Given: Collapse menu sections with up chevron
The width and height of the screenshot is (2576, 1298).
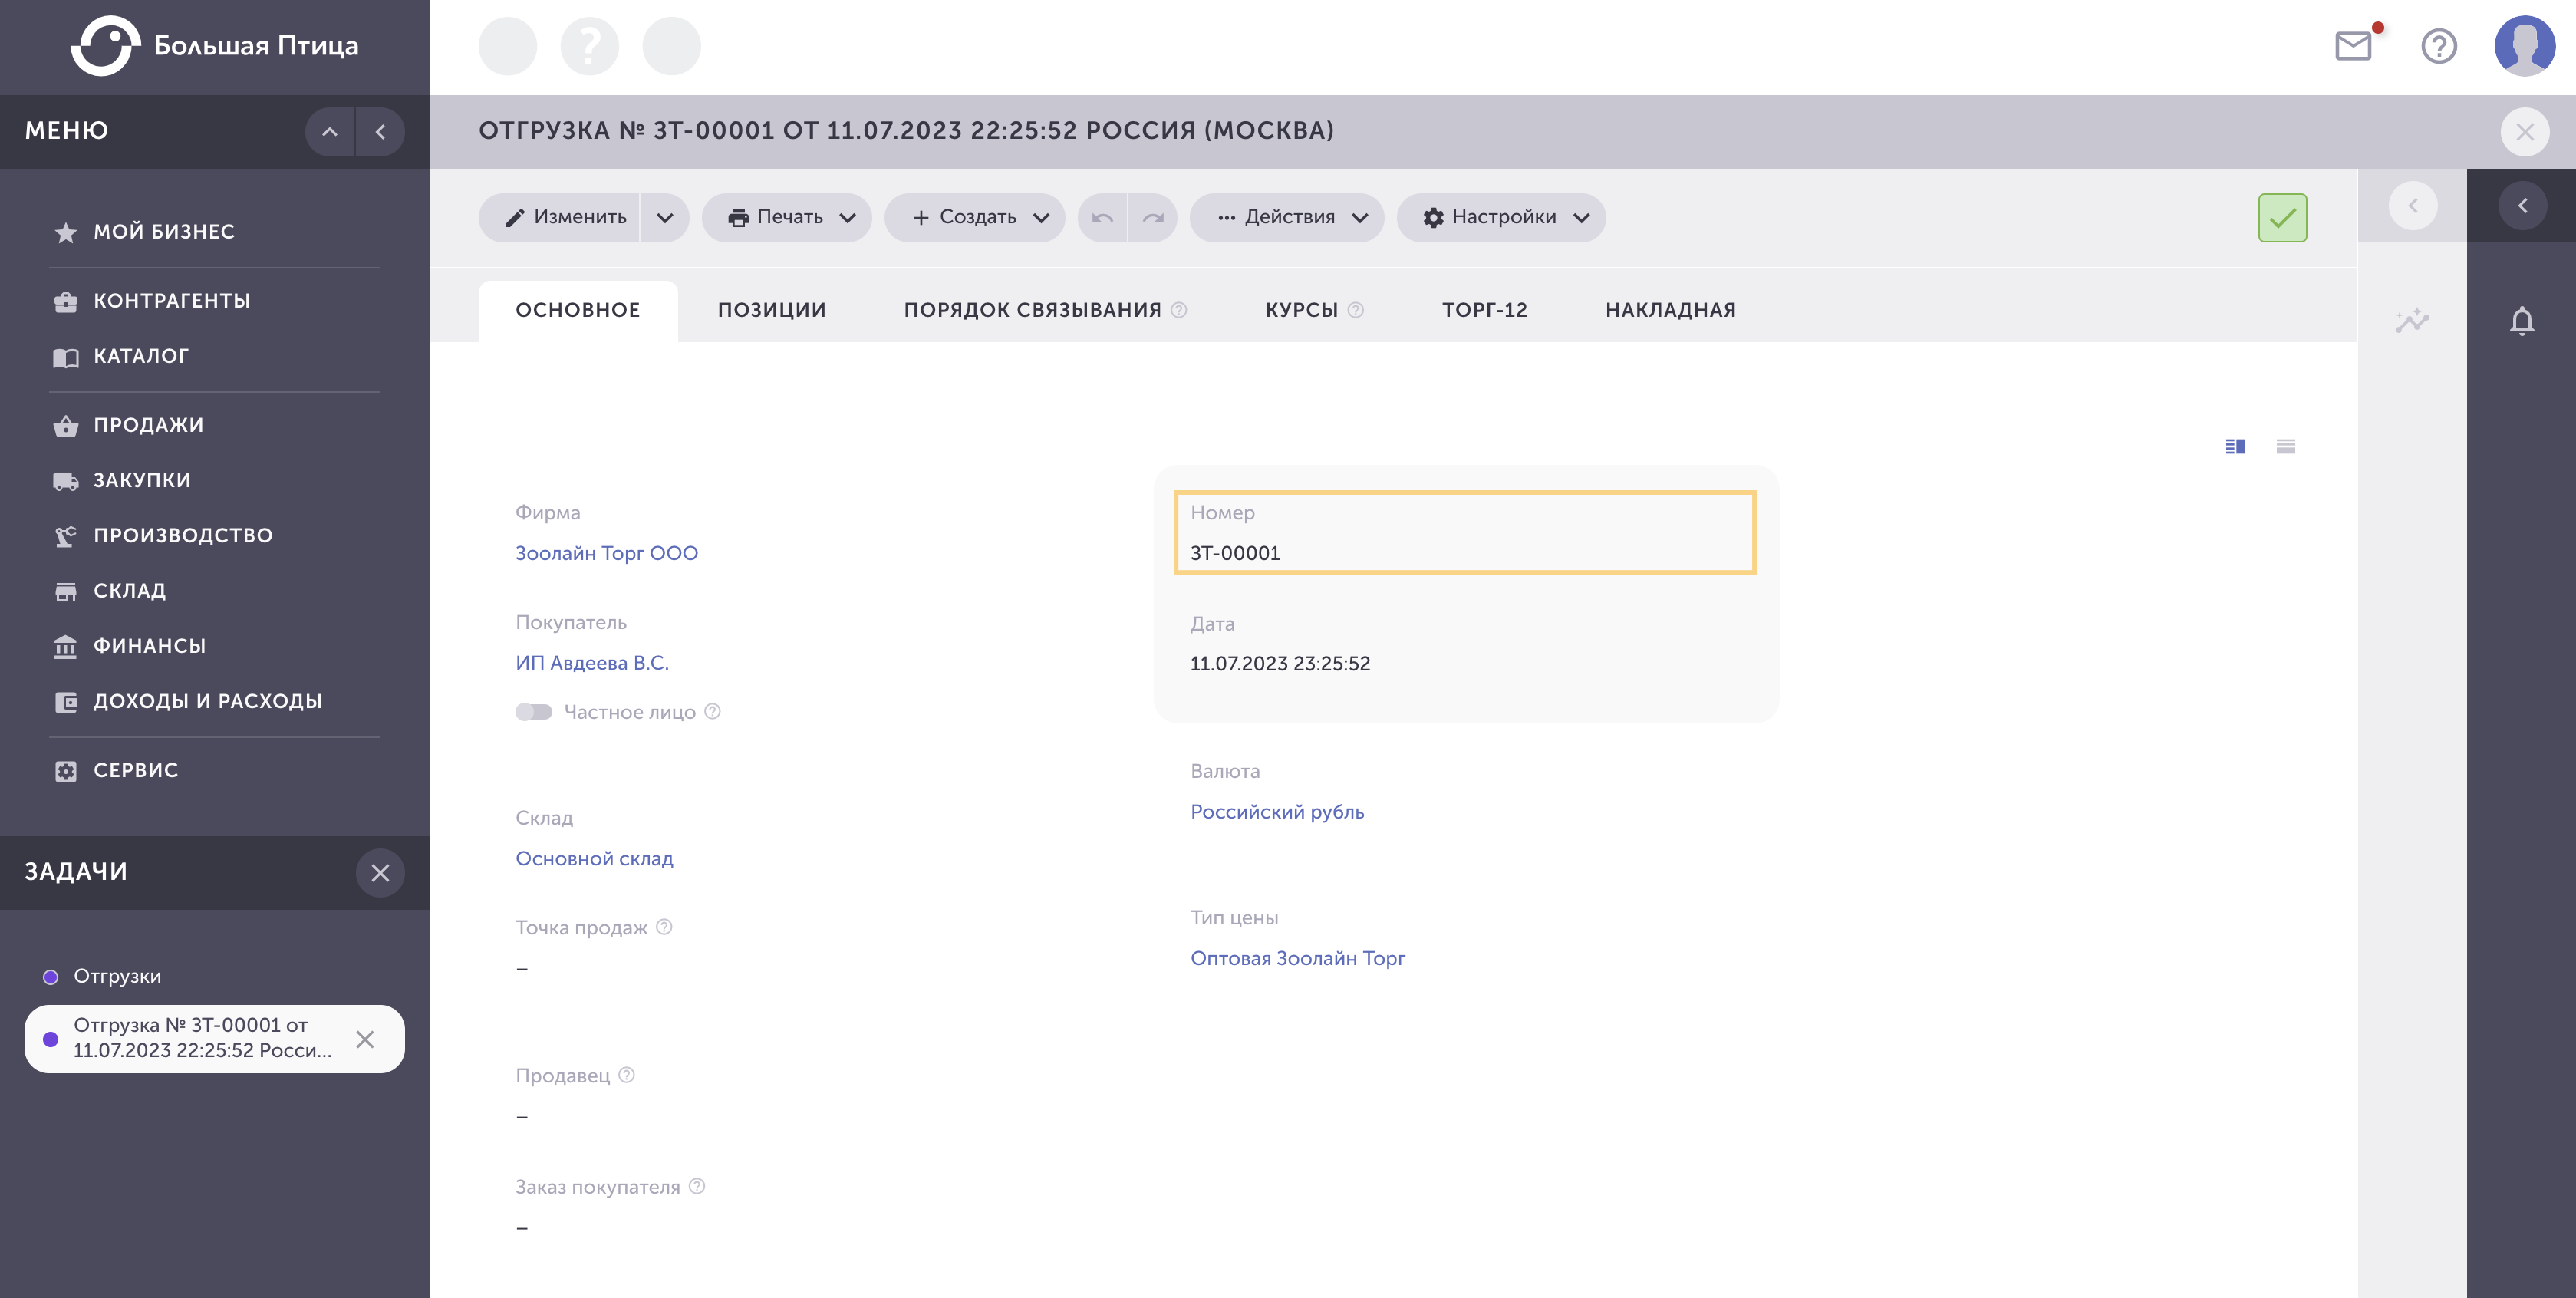Looking at the screenshot, I should pos(330,131).
